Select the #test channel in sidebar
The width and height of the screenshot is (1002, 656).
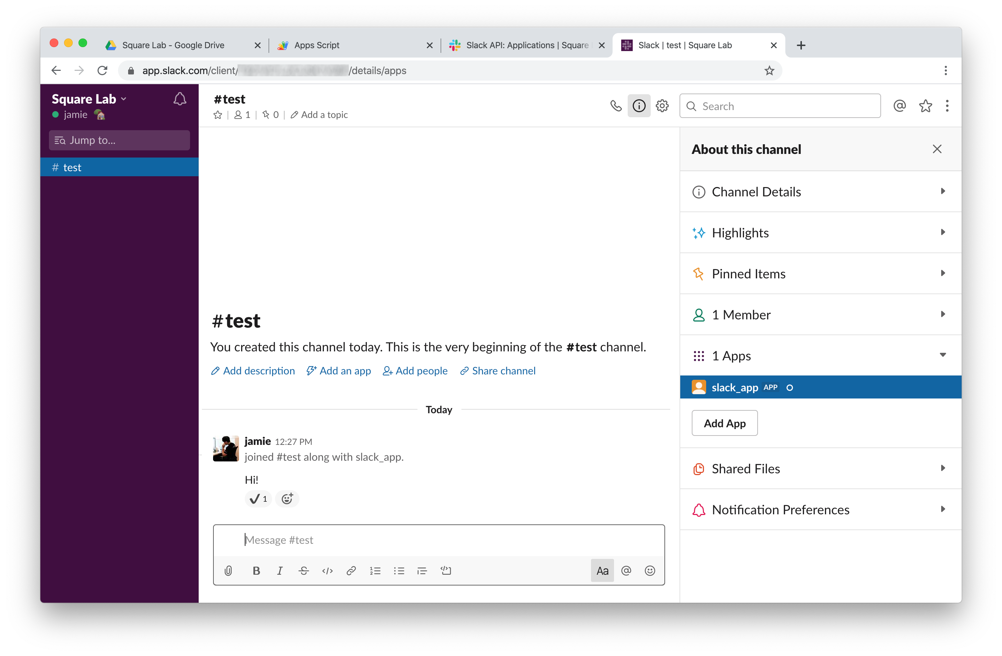pos(72,167)
